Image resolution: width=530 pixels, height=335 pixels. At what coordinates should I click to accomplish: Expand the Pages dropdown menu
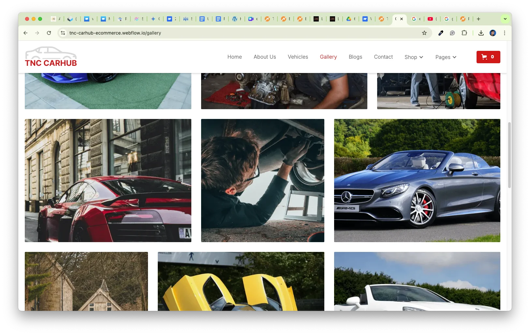tap(446, 57)
